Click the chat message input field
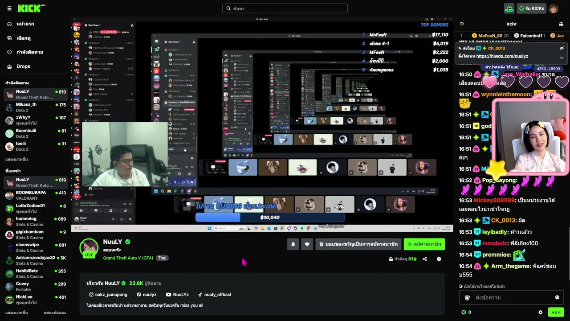570x321 pixels. (x=512, y=297)
